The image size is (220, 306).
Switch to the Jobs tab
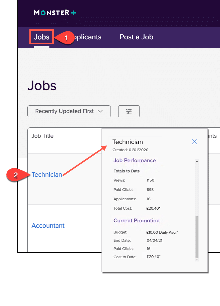click(x=42, y=37)
